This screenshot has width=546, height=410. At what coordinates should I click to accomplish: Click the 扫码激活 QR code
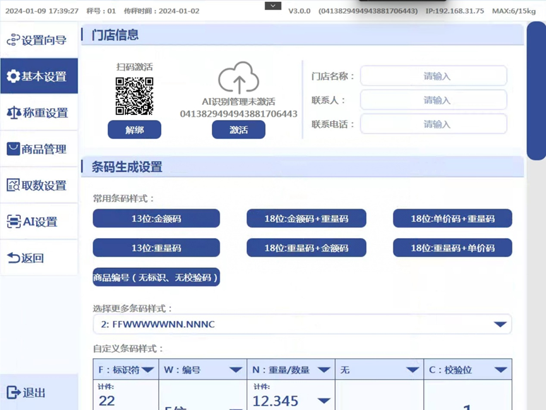[134, 96]
